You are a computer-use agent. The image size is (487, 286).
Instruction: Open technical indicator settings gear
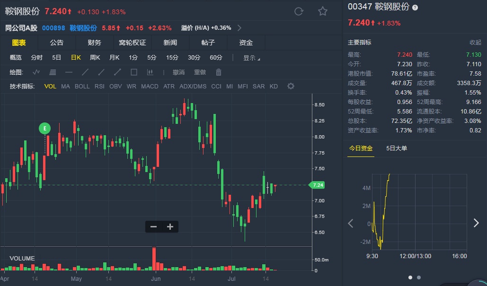pos(291,86)
